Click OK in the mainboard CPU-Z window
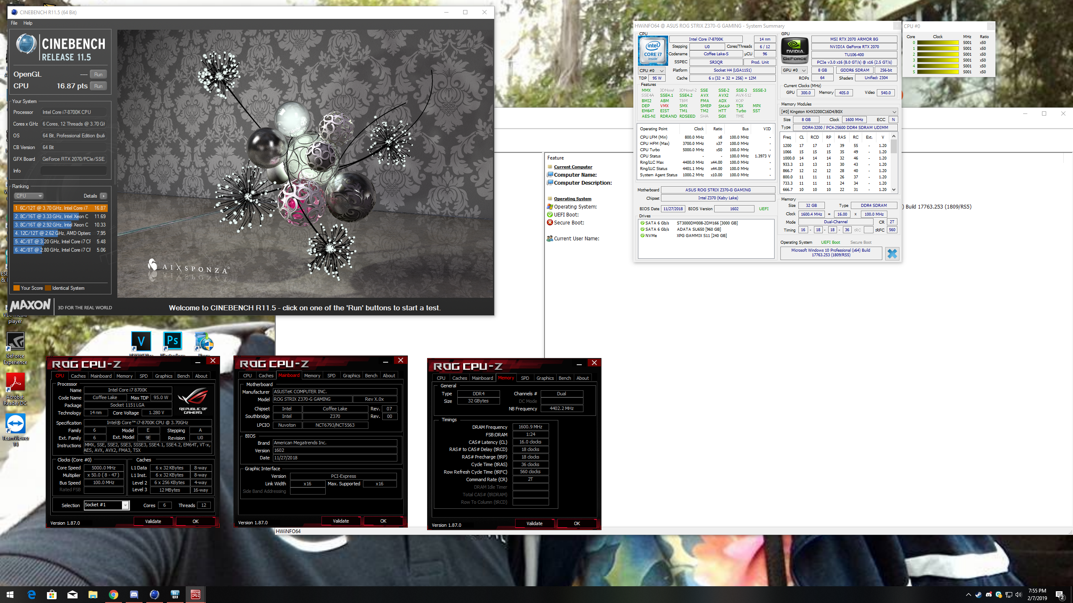 coord(383,521)
